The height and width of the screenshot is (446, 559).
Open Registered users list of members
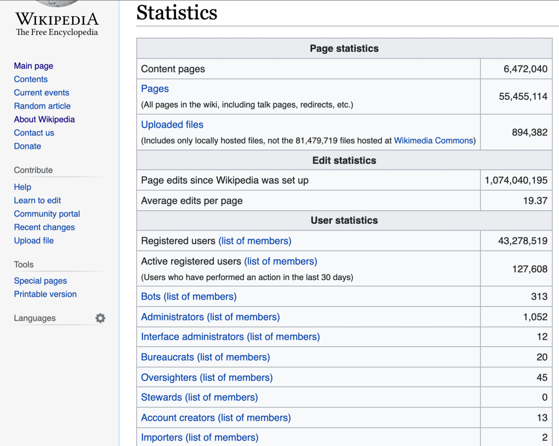(x=255, y=241)
